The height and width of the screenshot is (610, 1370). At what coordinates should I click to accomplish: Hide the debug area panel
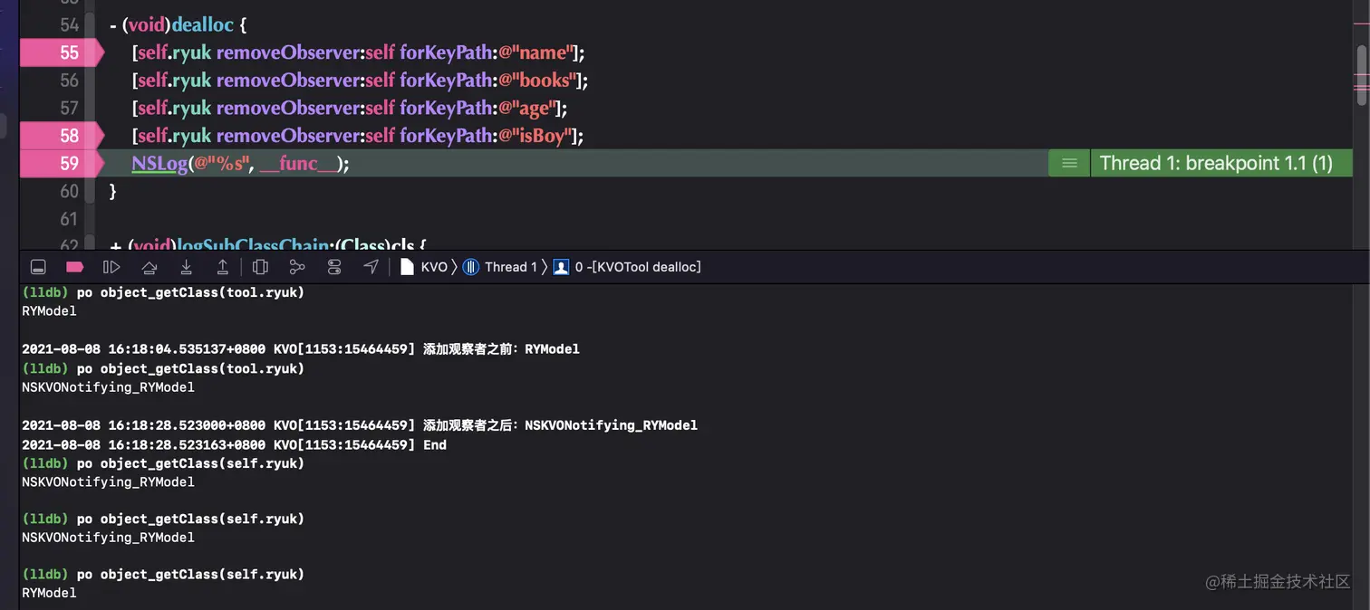38,267
